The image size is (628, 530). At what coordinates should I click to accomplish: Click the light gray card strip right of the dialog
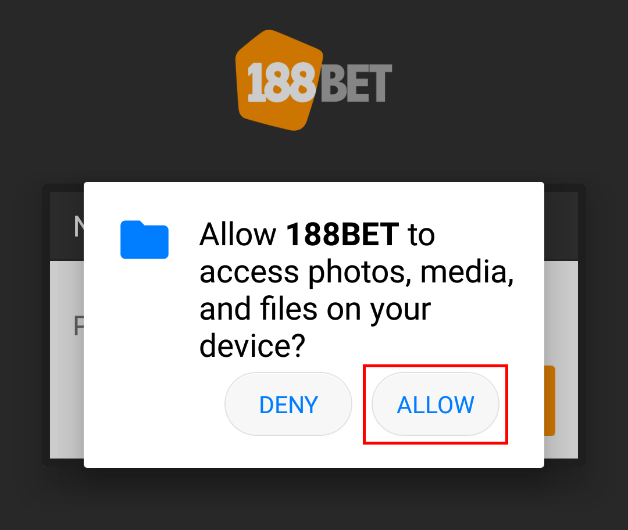[x=561, y=312]
